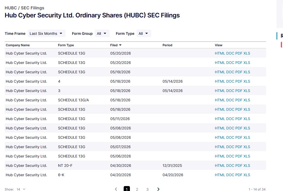Open DOC of the 6-K filing

tap(230, 175)
